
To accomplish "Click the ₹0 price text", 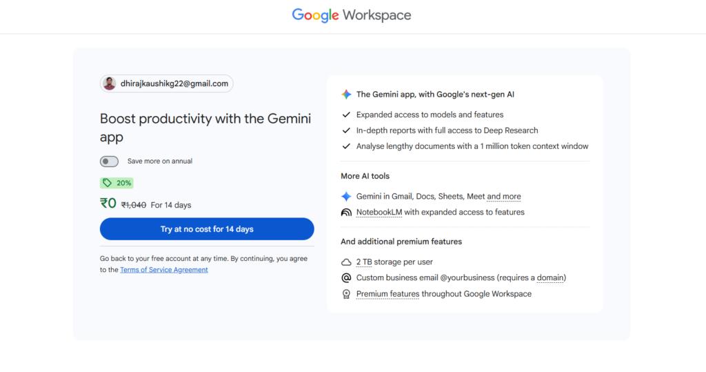I will tap(108, 204).
